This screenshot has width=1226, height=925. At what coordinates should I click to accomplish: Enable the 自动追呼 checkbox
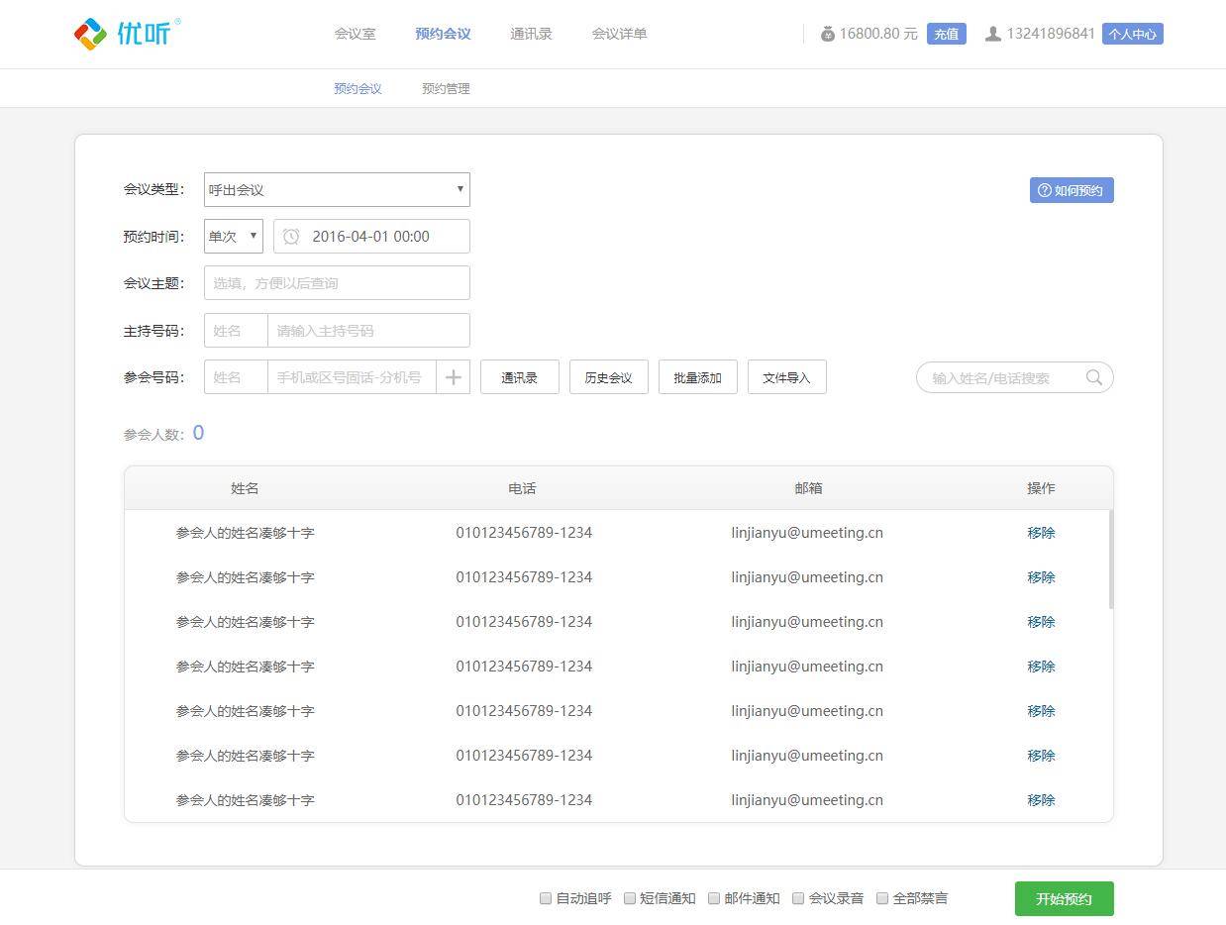click(x=546, y=898)
